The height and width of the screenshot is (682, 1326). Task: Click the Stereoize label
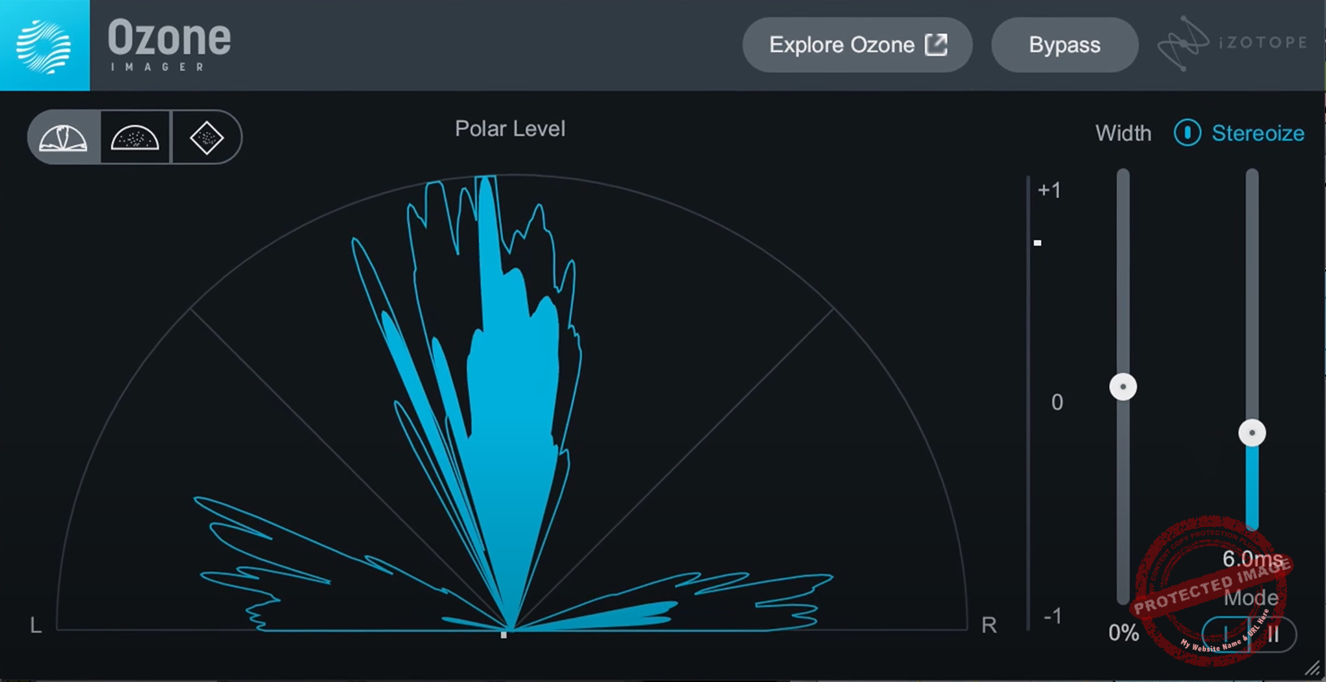1258,134
